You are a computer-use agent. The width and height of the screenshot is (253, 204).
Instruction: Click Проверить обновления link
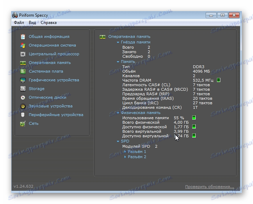click(x=210, y=187)
